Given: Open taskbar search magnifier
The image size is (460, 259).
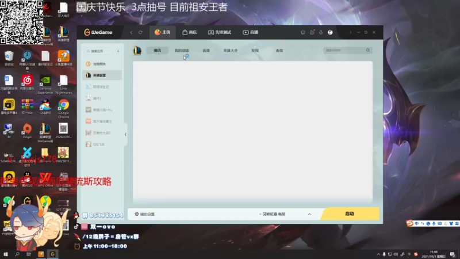Looking at the screenshot, I should (17, 254).
